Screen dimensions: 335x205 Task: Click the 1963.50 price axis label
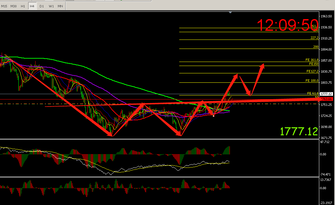point(326,16)
